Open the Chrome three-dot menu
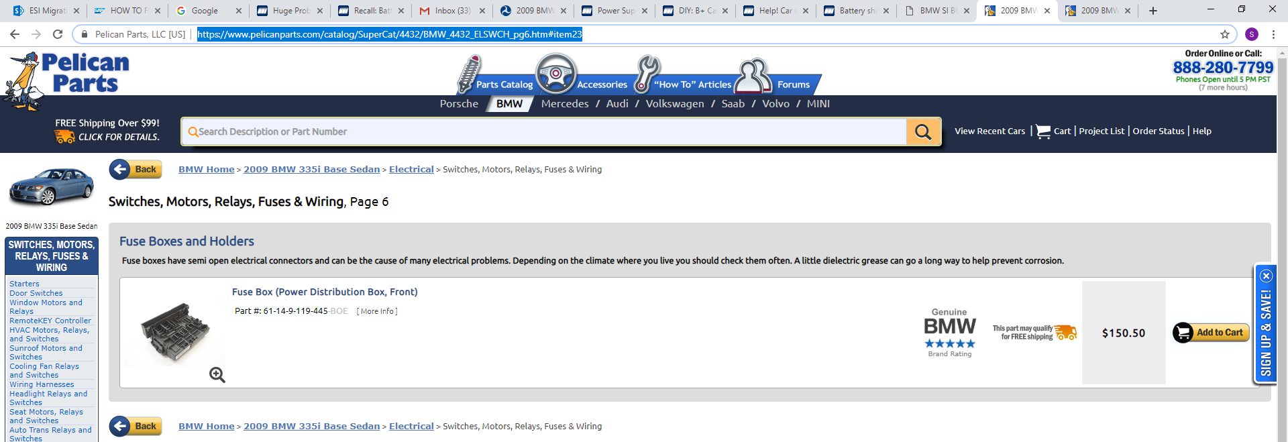Viewport: 1288px width, 442px height. click(1273, 34)
